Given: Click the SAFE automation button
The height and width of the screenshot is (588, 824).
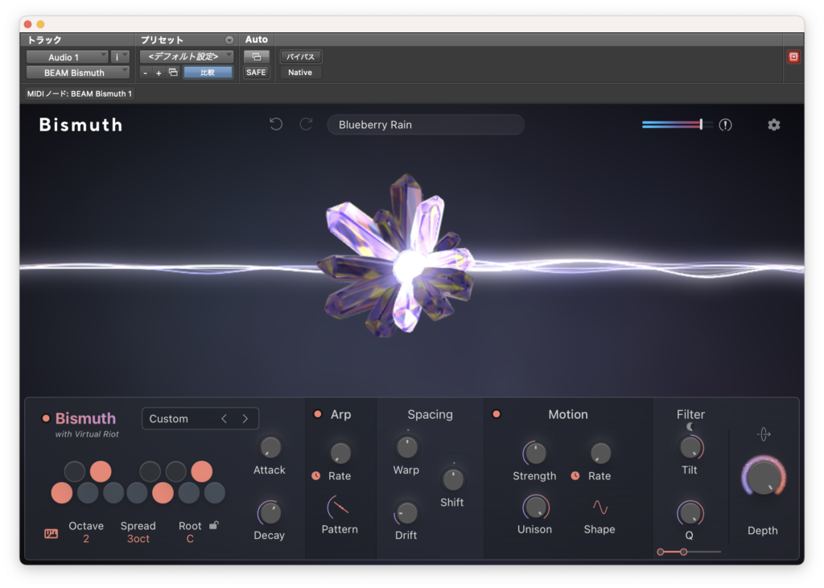Looking at the screenshot, I should [x=256, y=72].
